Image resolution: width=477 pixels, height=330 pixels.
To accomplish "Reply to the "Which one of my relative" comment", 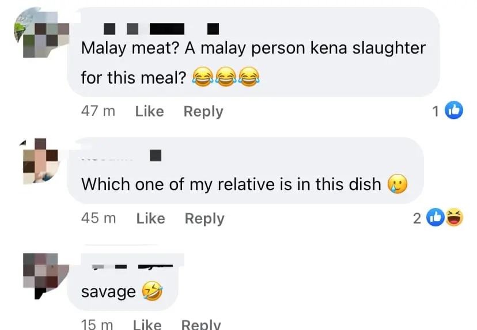I will click(x=204, y=218).
